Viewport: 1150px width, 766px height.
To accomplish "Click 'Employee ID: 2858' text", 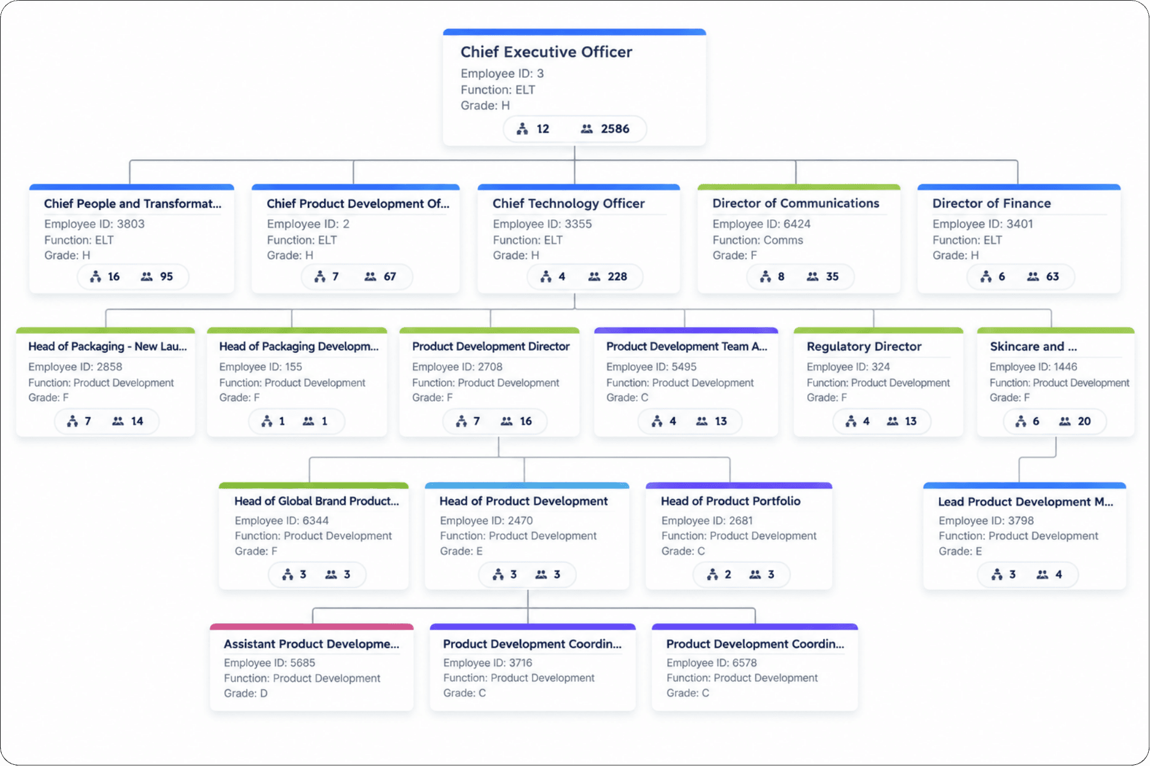I will coord(75,367).
